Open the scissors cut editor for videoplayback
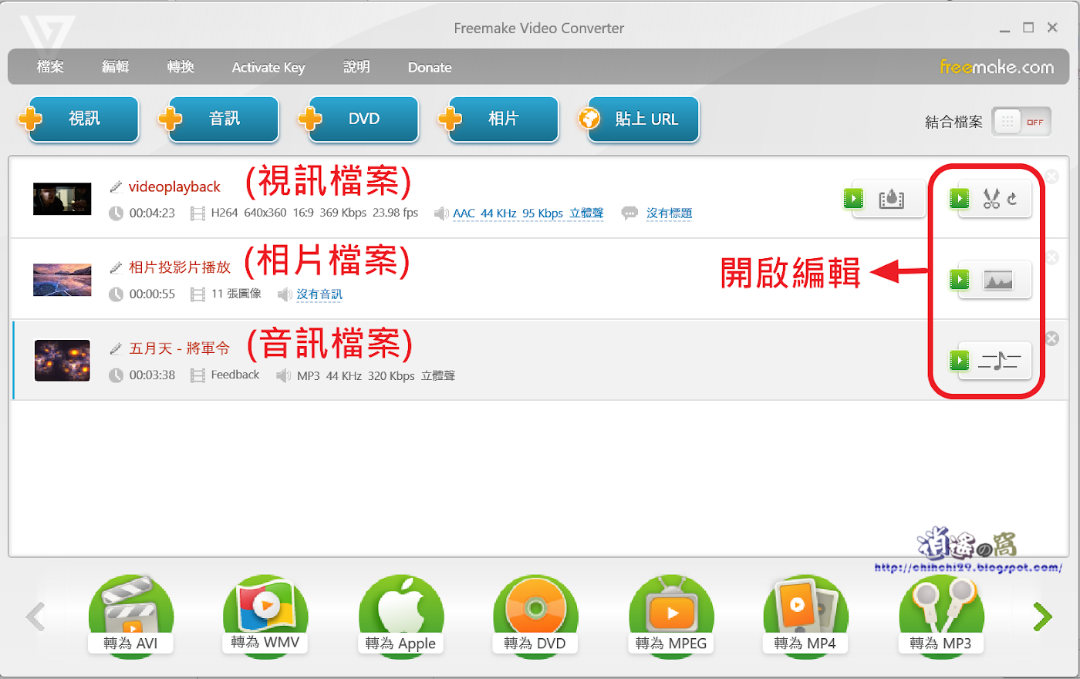The image size is (1080, 679). pyautogui.click(x=991, y=199)
